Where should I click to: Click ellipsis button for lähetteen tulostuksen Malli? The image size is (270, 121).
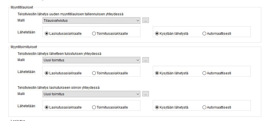pos(145,60)
